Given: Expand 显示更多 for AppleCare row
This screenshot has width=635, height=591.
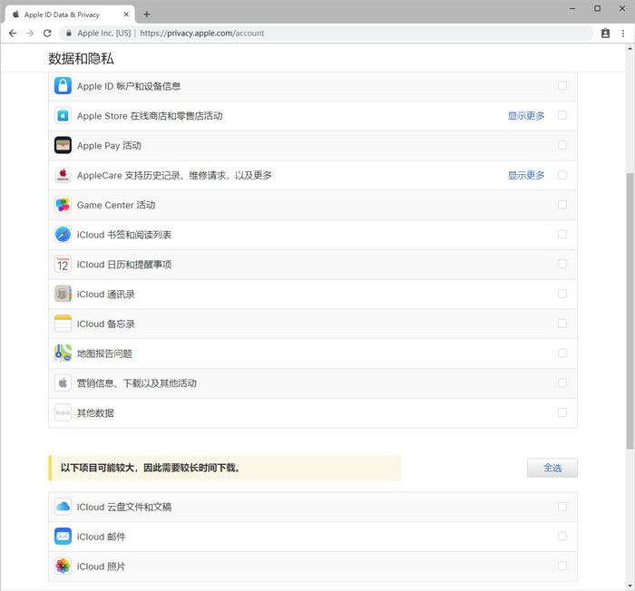Looking at the screenshot, I should (526, 175).
